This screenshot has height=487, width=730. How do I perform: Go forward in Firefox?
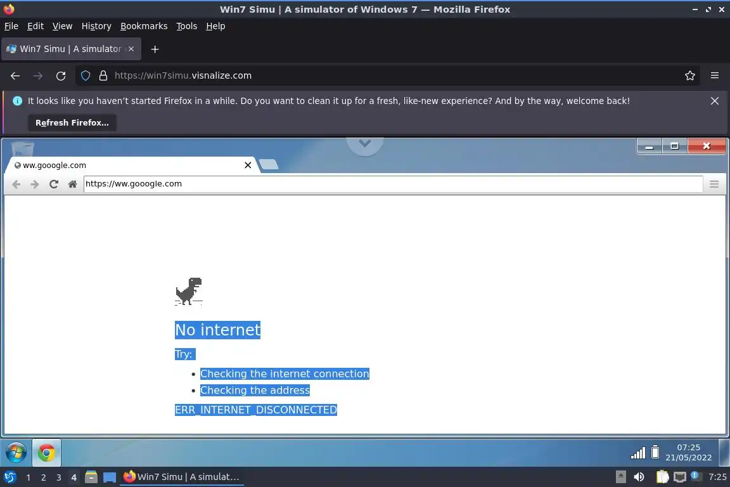[x=38, y=75]
